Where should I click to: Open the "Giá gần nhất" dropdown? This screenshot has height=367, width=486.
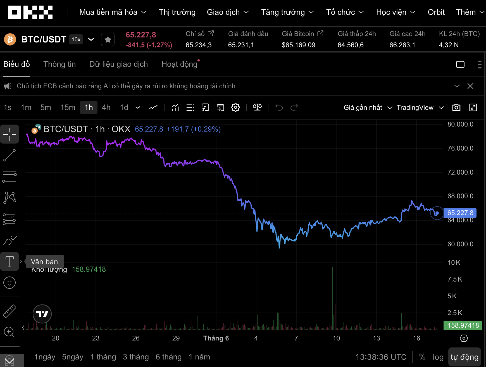point(368,108)
